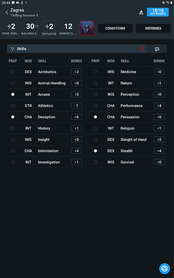The height and width of the screenshot is (278, 174).
Task: Open the 18/18 Hit Points manager
Action: tap(158, 12)
